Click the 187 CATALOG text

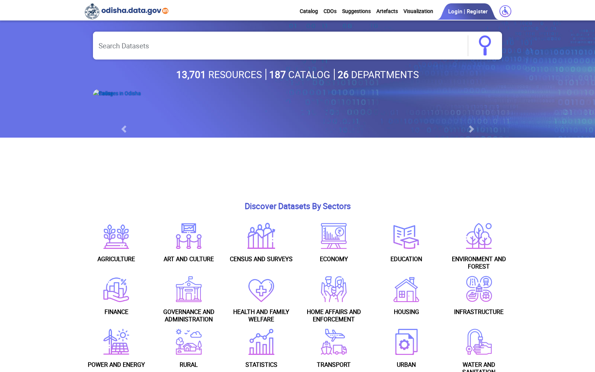[299, 75]
